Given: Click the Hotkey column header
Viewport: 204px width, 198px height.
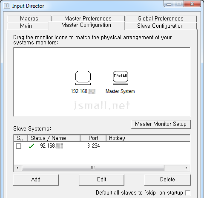Looking at the screenshot, I should tap(148, 138).
